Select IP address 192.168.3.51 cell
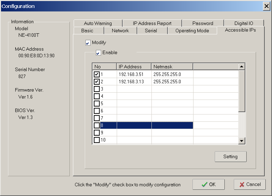The height and width of the screenshot is (196, 272). (134, 74)
